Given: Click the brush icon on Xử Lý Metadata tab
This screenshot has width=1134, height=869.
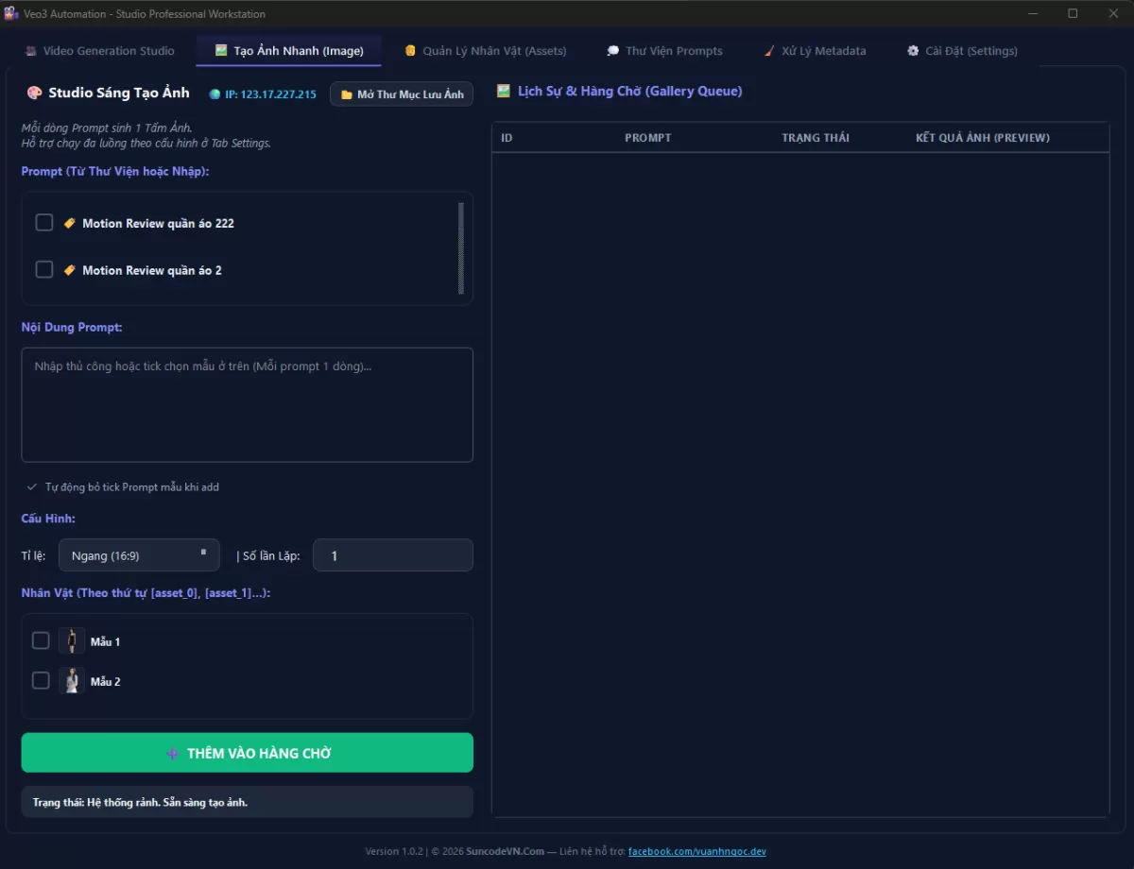Looking at the screenshot, I should 768,50.
